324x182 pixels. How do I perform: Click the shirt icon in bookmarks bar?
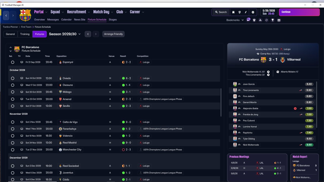pyautogui.click(x=254, y=20)
